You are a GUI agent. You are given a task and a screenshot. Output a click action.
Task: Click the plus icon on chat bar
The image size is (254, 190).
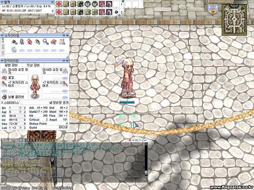140,140
